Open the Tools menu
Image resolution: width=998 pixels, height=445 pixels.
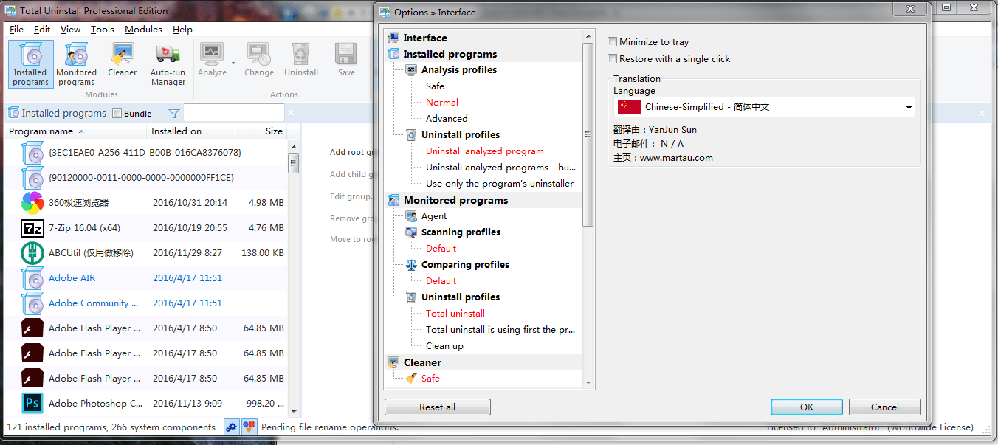click(x=103, y=30)
